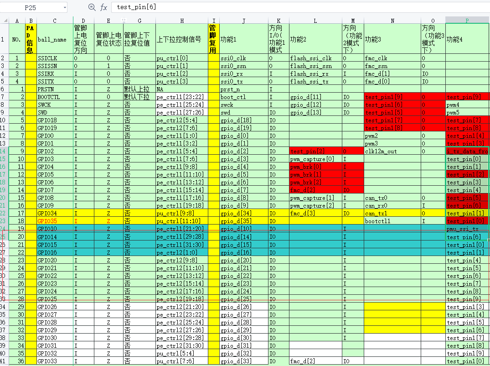The image size is (490, 366).
Task: Select the pe_ctrl2[31:30] cell
Action: 182,345
